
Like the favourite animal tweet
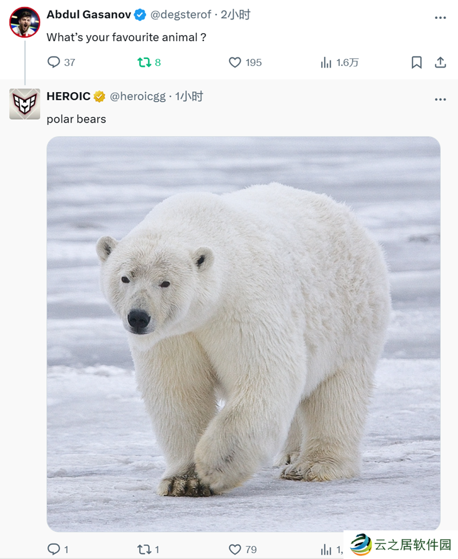(x=235, y=62)
